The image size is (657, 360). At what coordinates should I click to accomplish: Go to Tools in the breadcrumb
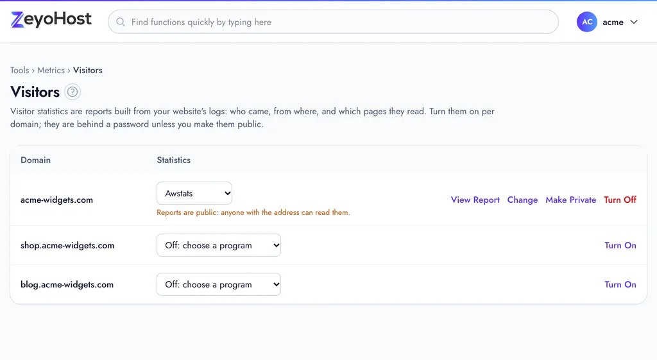[x=20, y=70]
